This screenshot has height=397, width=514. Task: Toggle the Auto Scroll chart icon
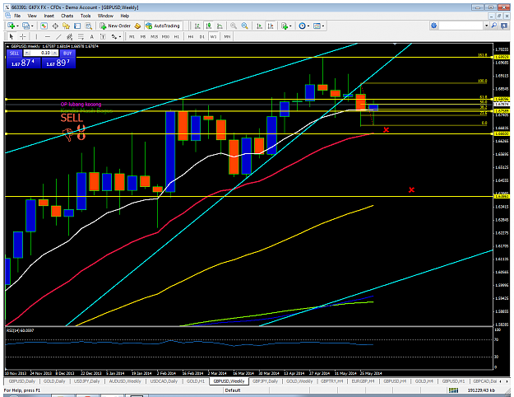tap(259, 26)
